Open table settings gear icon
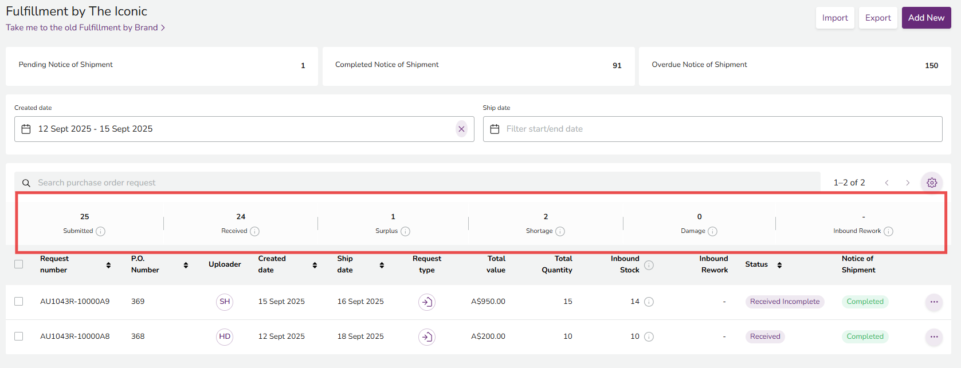This screenshot has height=368, width=961. tap(932, 183)
